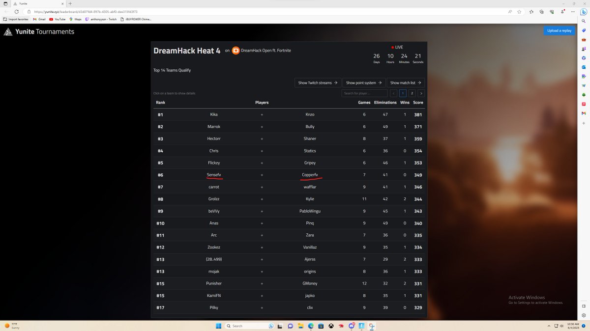This screenshot has height=331, width=590.
Task: Go to the next leaderboard page arrow
Action: 421,93
